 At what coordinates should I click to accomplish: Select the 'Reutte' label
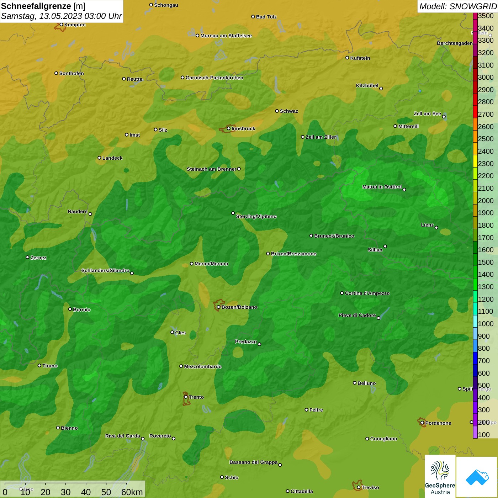[134, 79]
